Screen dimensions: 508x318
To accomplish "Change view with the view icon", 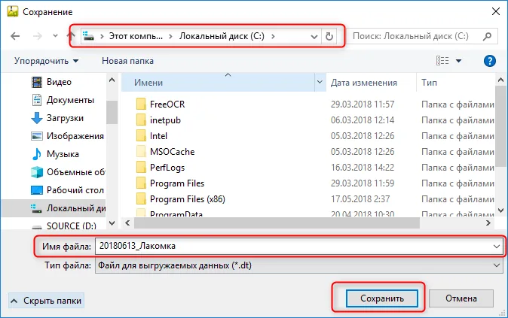I will (x=442, y=60).
